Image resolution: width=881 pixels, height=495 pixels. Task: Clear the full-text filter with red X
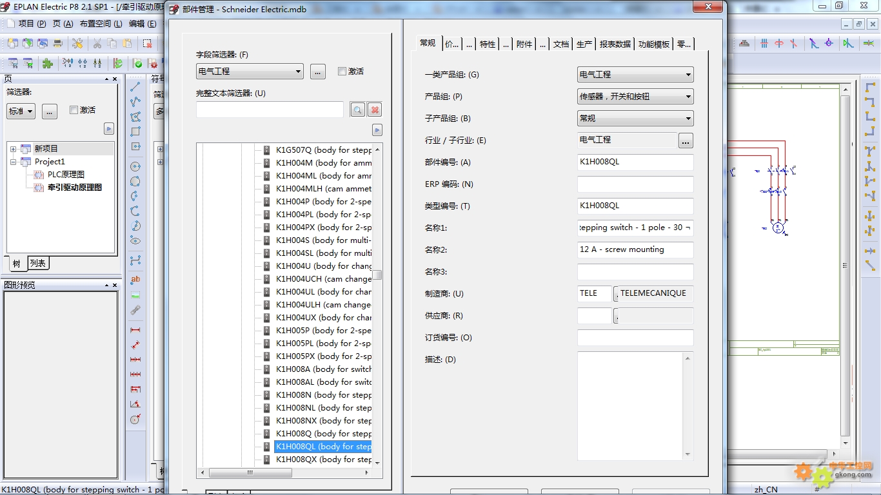point(375,110)
